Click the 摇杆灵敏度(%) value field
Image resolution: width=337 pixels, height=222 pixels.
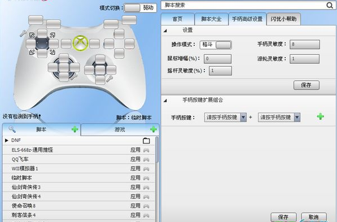(220, 71)
